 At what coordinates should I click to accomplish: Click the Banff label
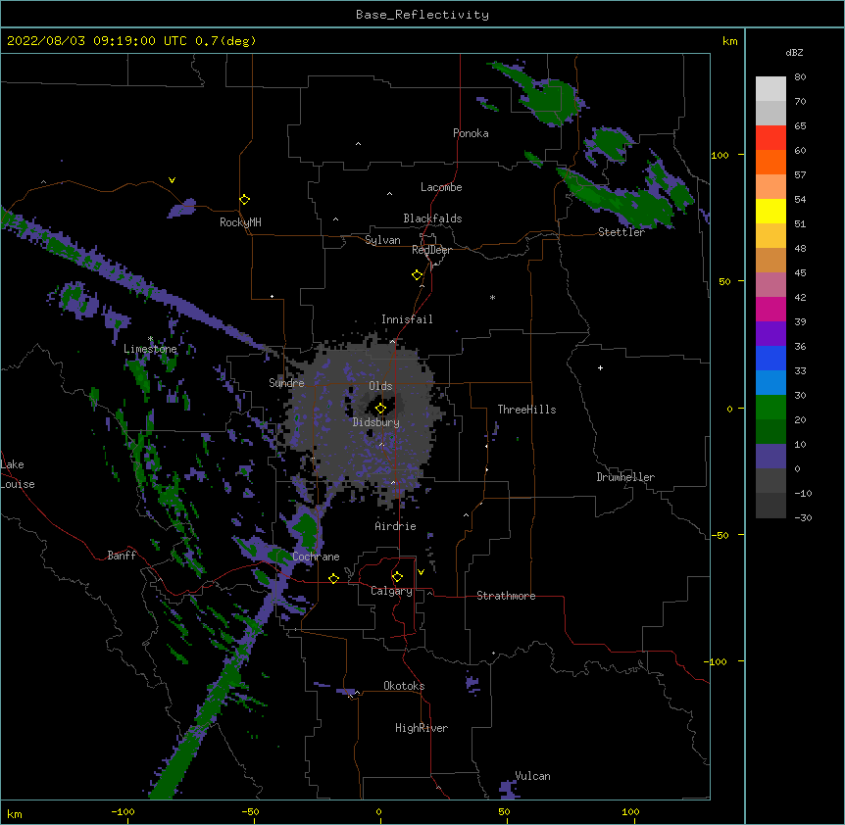(x=122, y=556)
